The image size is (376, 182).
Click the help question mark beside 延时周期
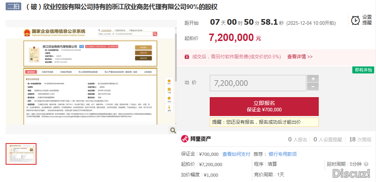366,164
